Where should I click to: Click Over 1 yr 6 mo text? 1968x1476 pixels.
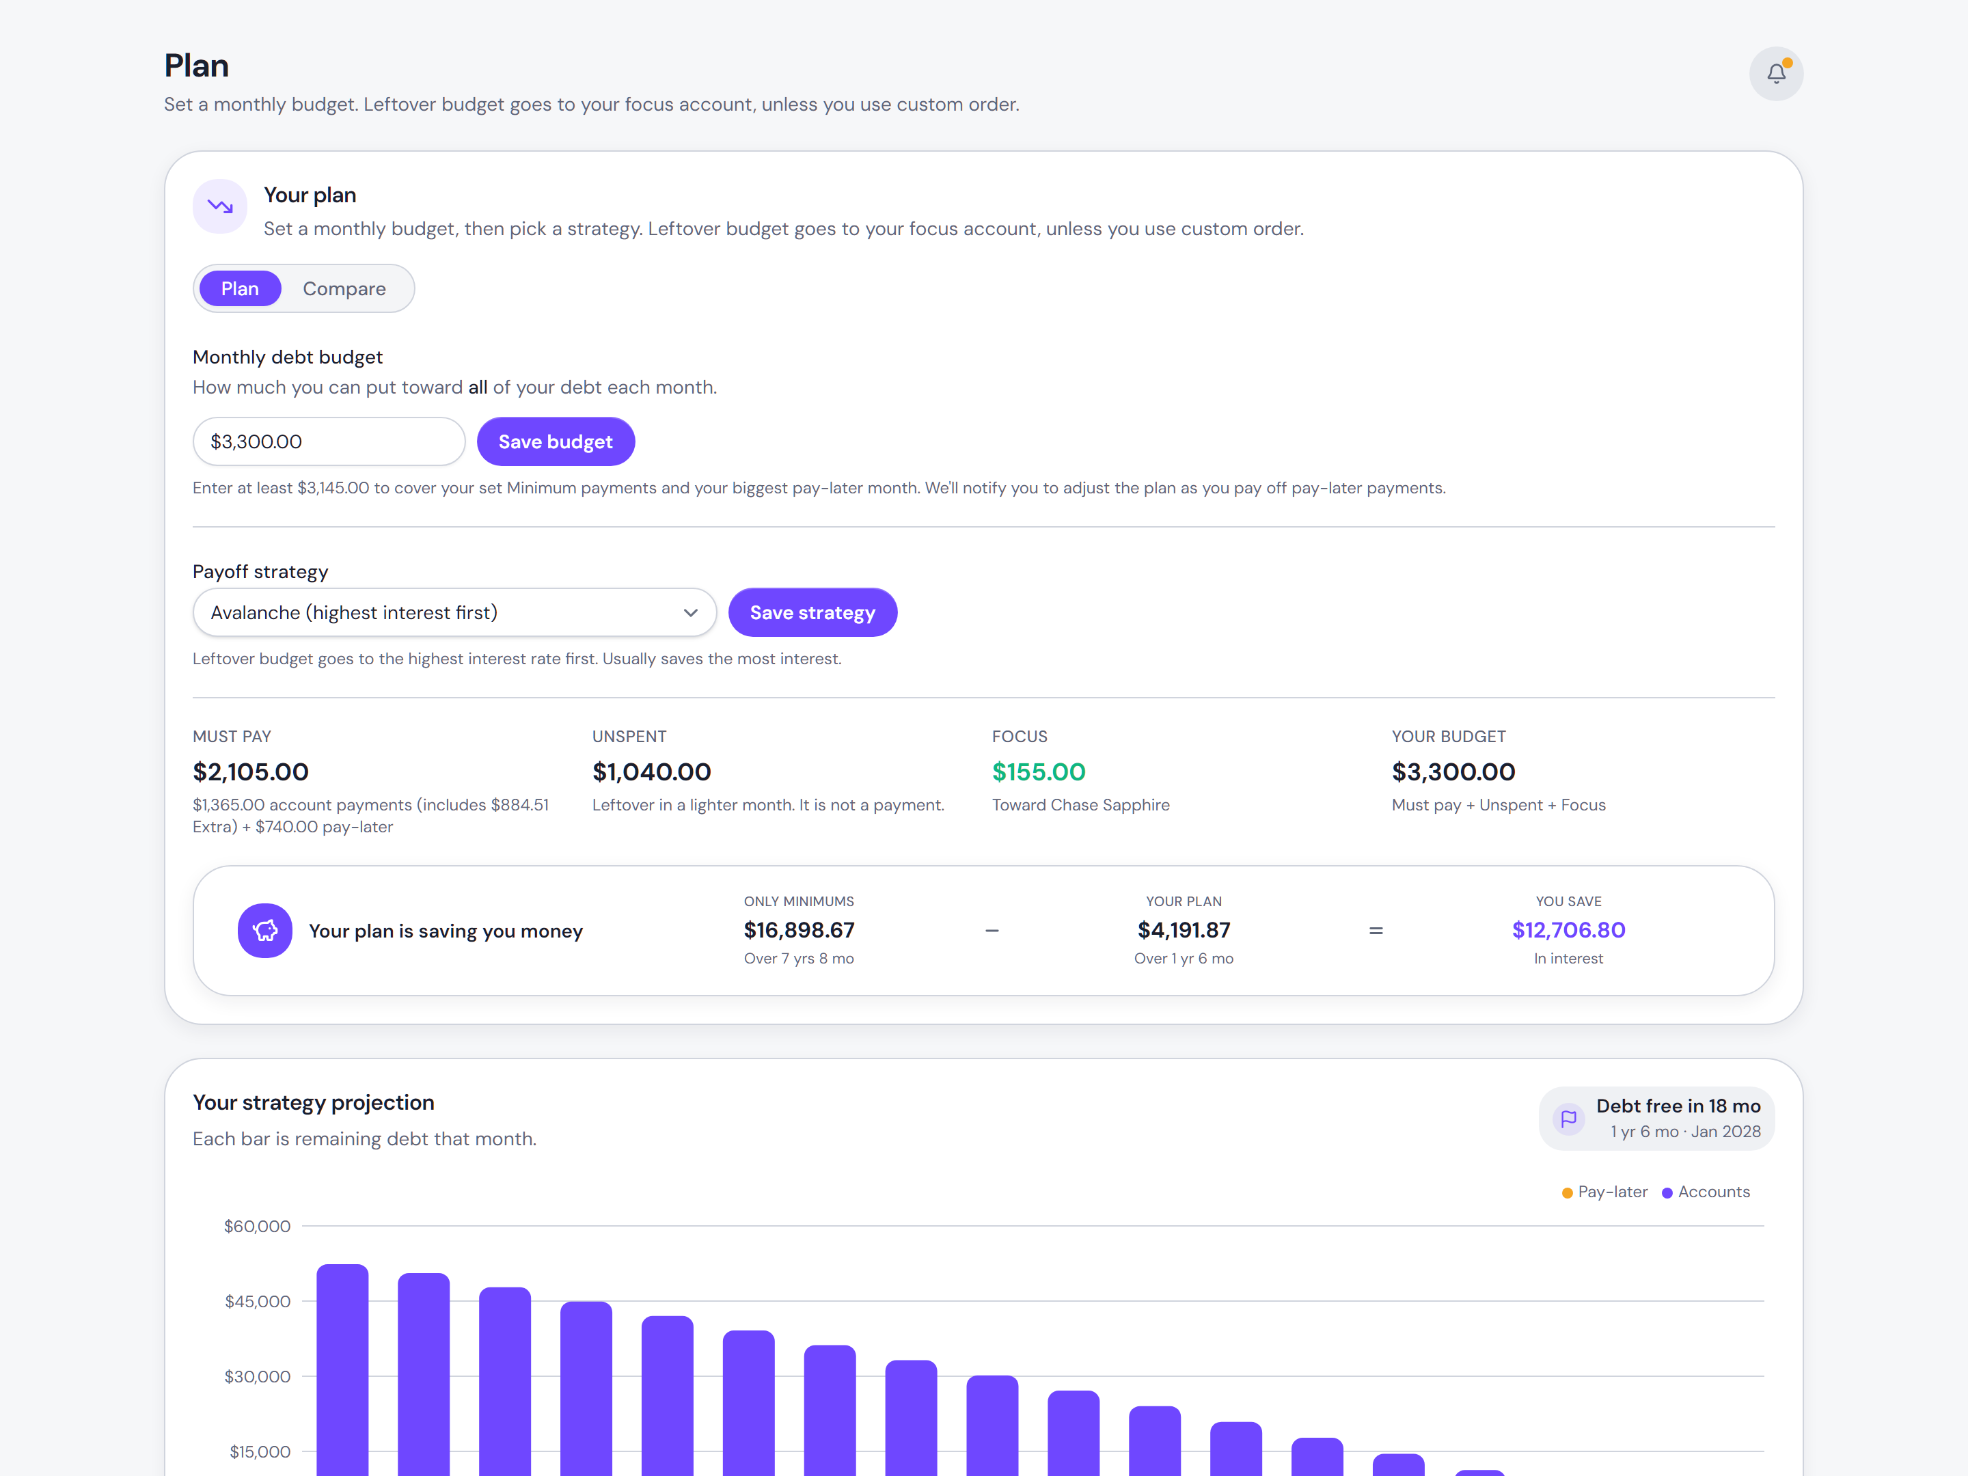[1184, 958]
